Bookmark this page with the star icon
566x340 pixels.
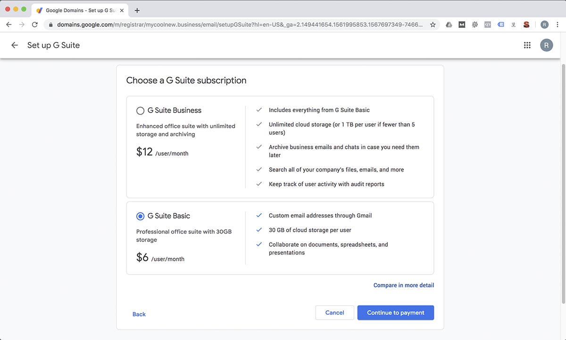[x=433, y=24]
